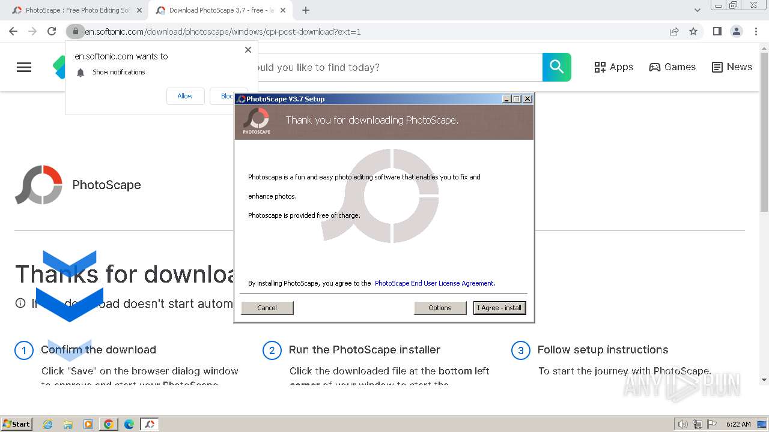Viewport: 769px width, 432px height.
Task: Bookmark this page with the star
Action: point(693,31)
